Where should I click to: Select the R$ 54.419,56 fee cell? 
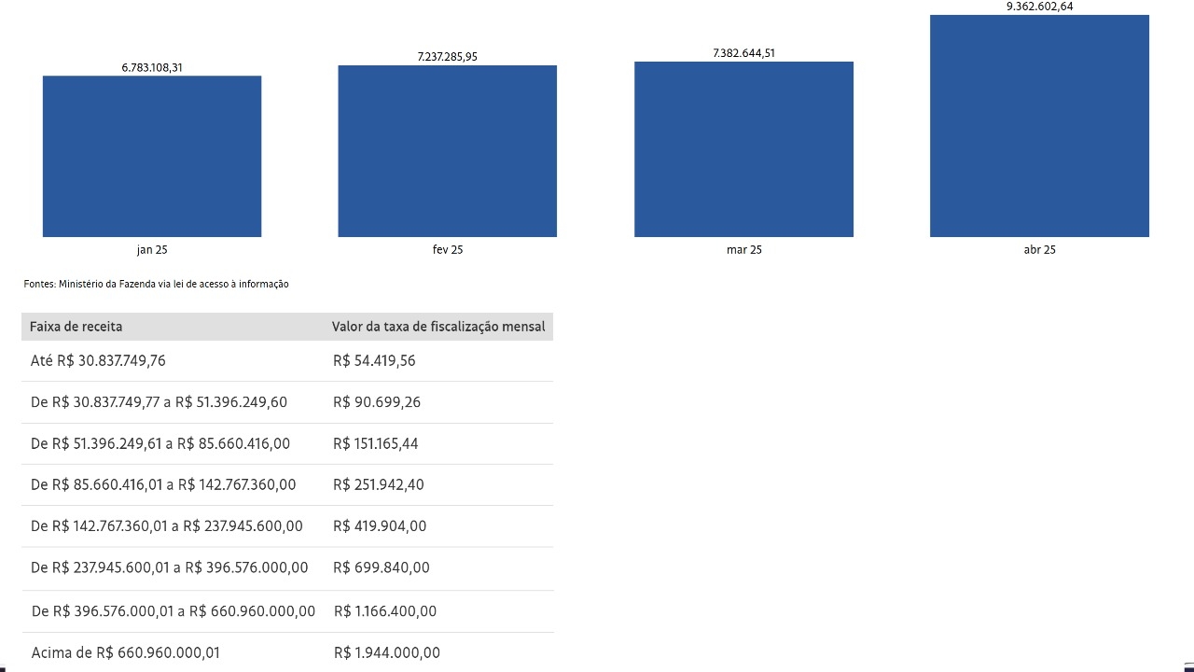click(x=374, y=361)
